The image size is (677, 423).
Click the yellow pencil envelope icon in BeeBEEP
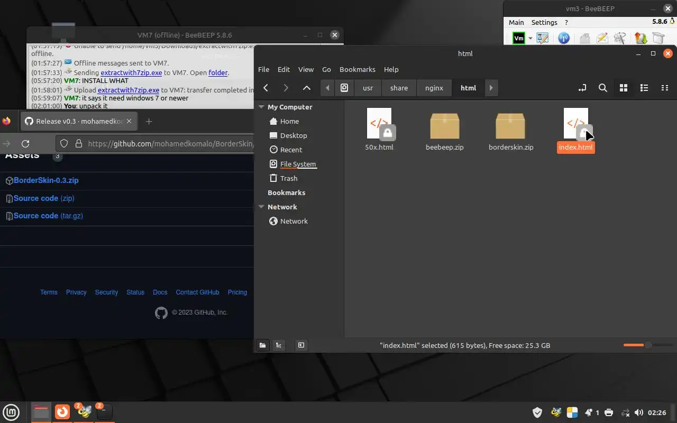(602, 38)
